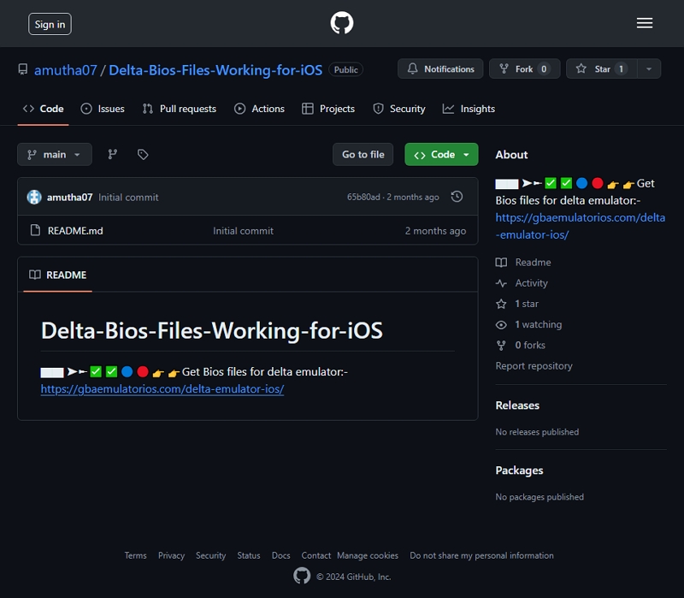Click the 0 forks link
The image size is (684, 598).
pos(530,346)
